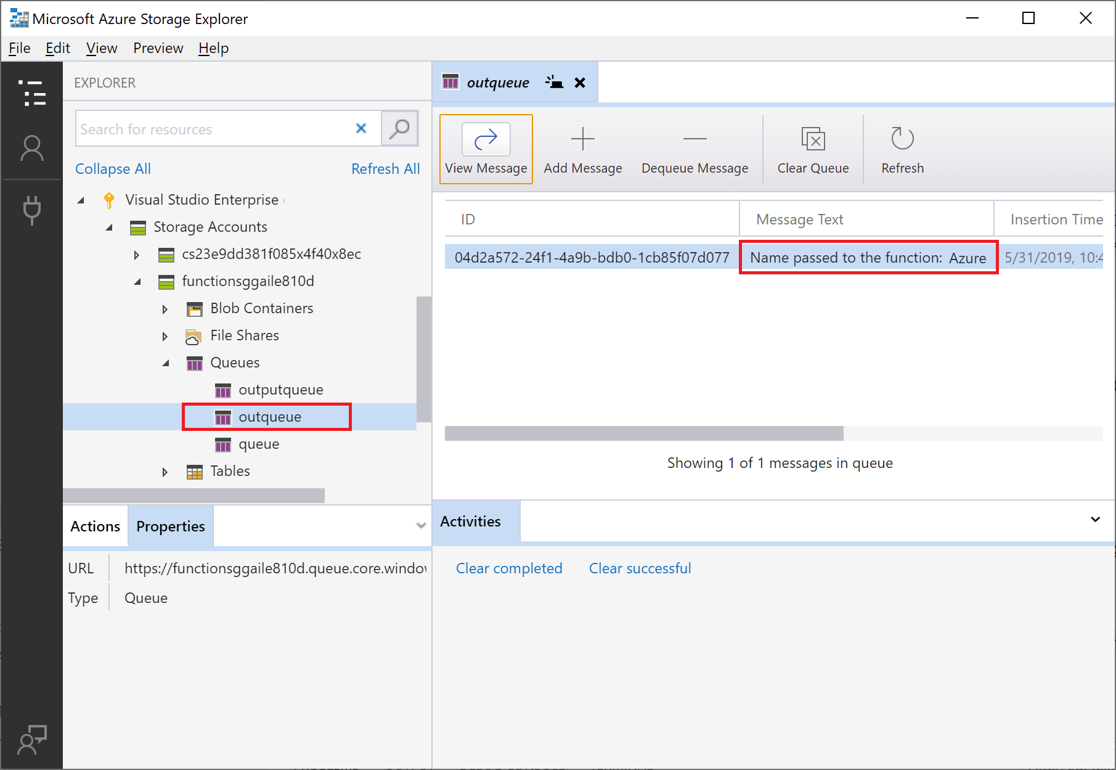Toggle the Explorer sidebar panel
Screen dimensions: 1116x770
point(31,94)
